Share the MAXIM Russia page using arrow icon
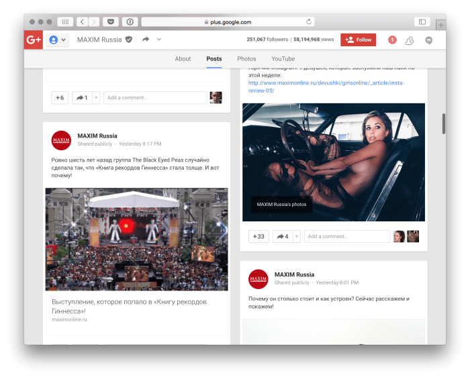 coord(146,39)
